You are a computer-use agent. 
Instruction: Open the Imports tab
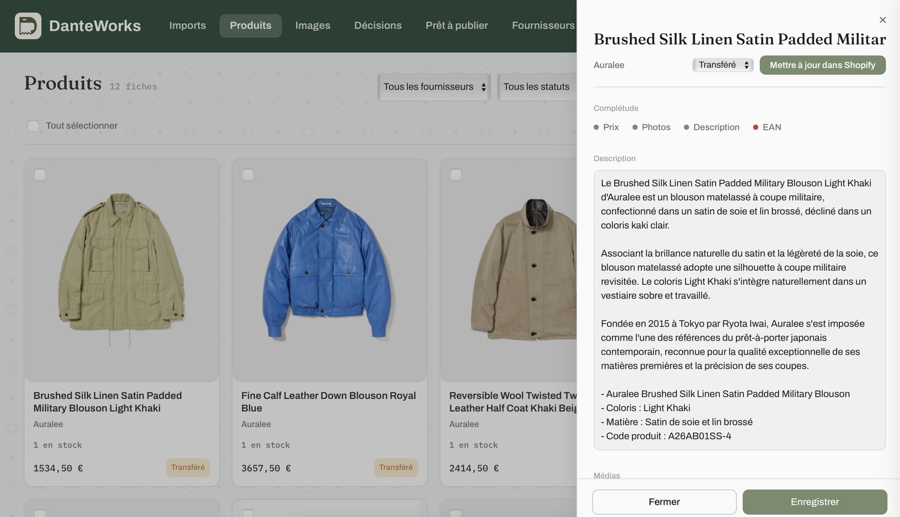tap(187, 26)
